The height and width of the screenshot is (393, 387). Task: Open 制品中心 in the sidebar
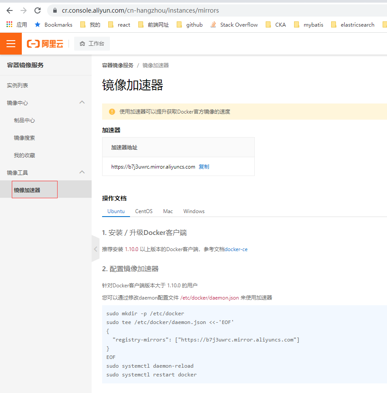pos(24,121)
